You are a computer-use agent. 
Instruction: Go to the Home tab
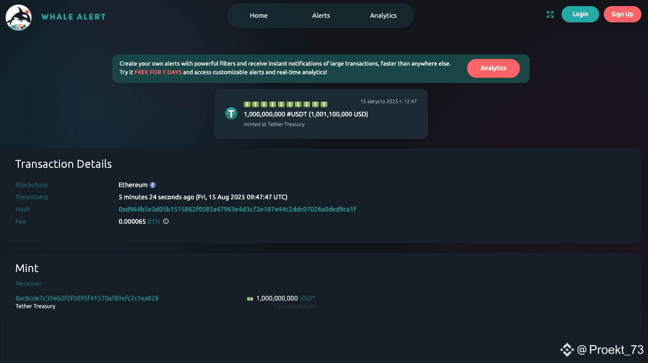click(x=259, y=16)
